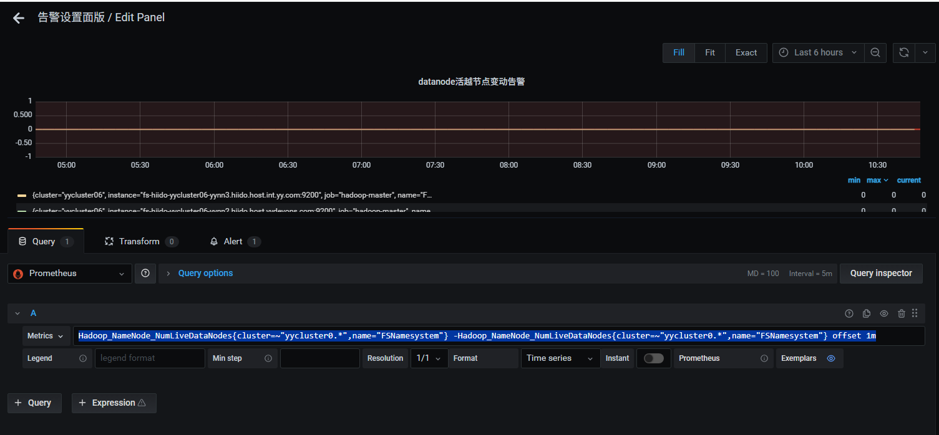Switch to the Alert tab

coord(233,241)
